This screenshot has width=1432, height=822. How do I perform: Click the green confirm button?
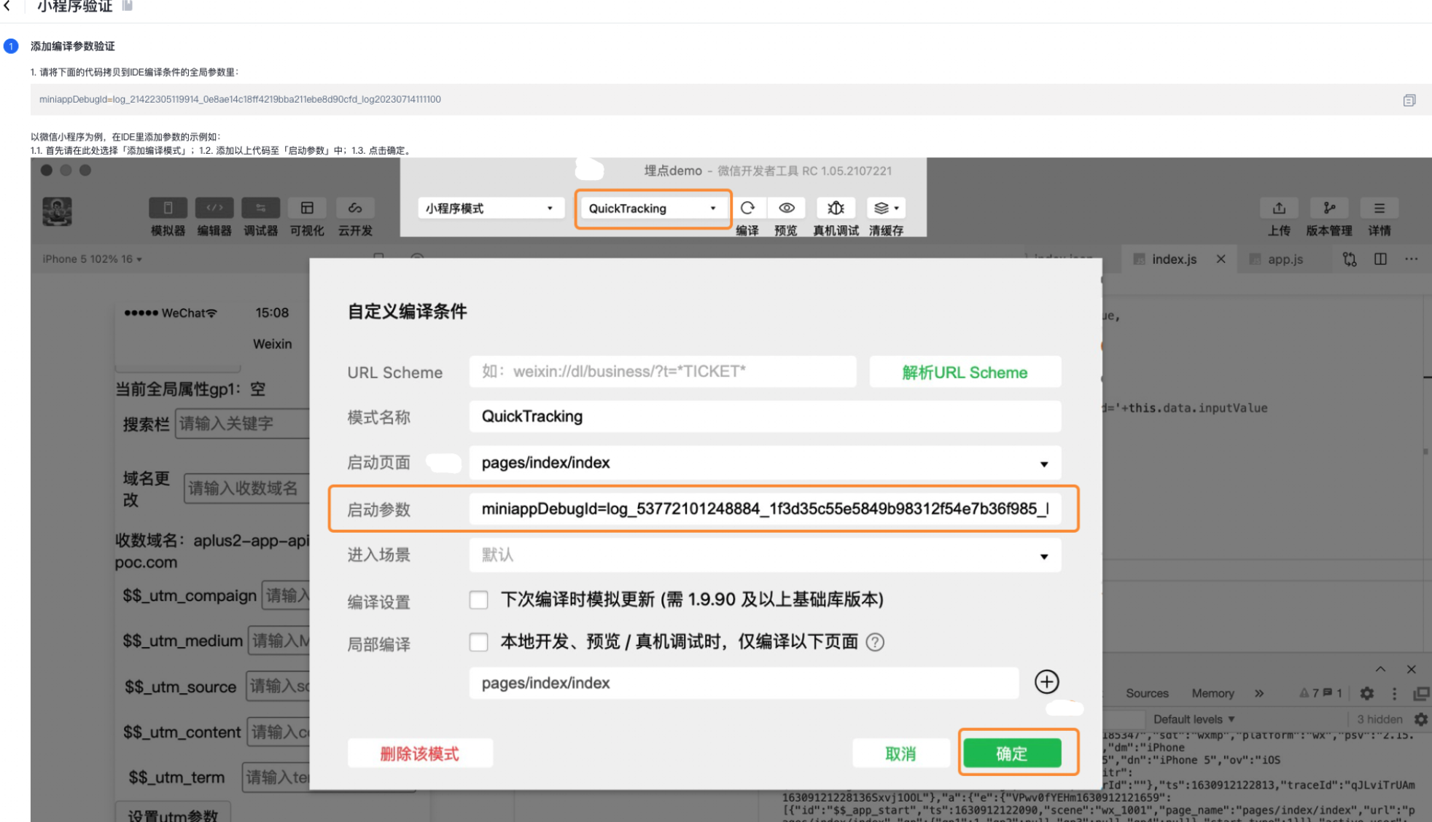(1011, 753)
